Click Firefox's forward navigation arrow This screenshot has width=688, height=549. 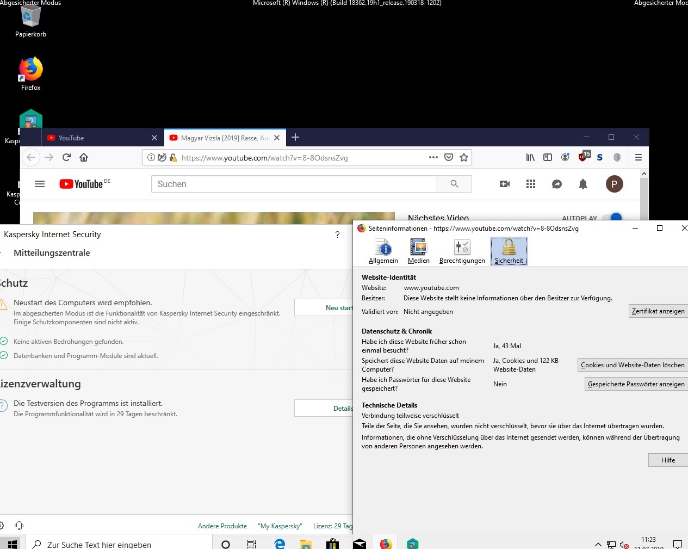[49, 157]
